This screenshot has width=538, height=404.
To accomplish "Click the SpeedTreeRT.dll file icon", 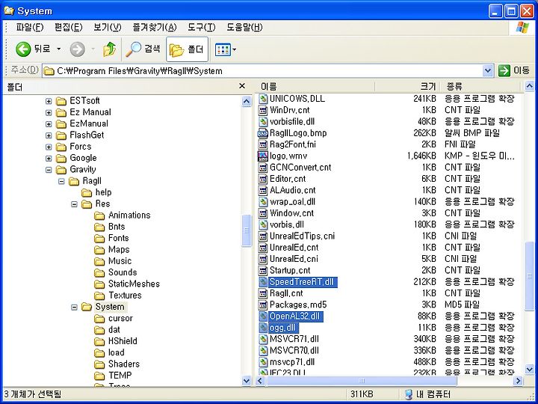I will [263, 282].
